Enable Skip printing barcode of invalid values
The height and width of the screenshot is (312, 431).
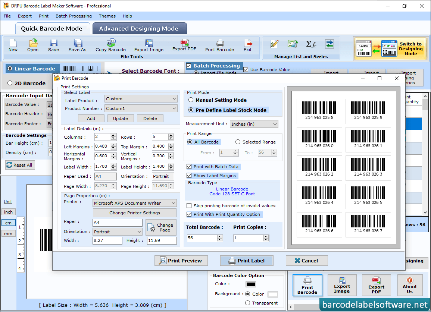[x=189, y=206]
